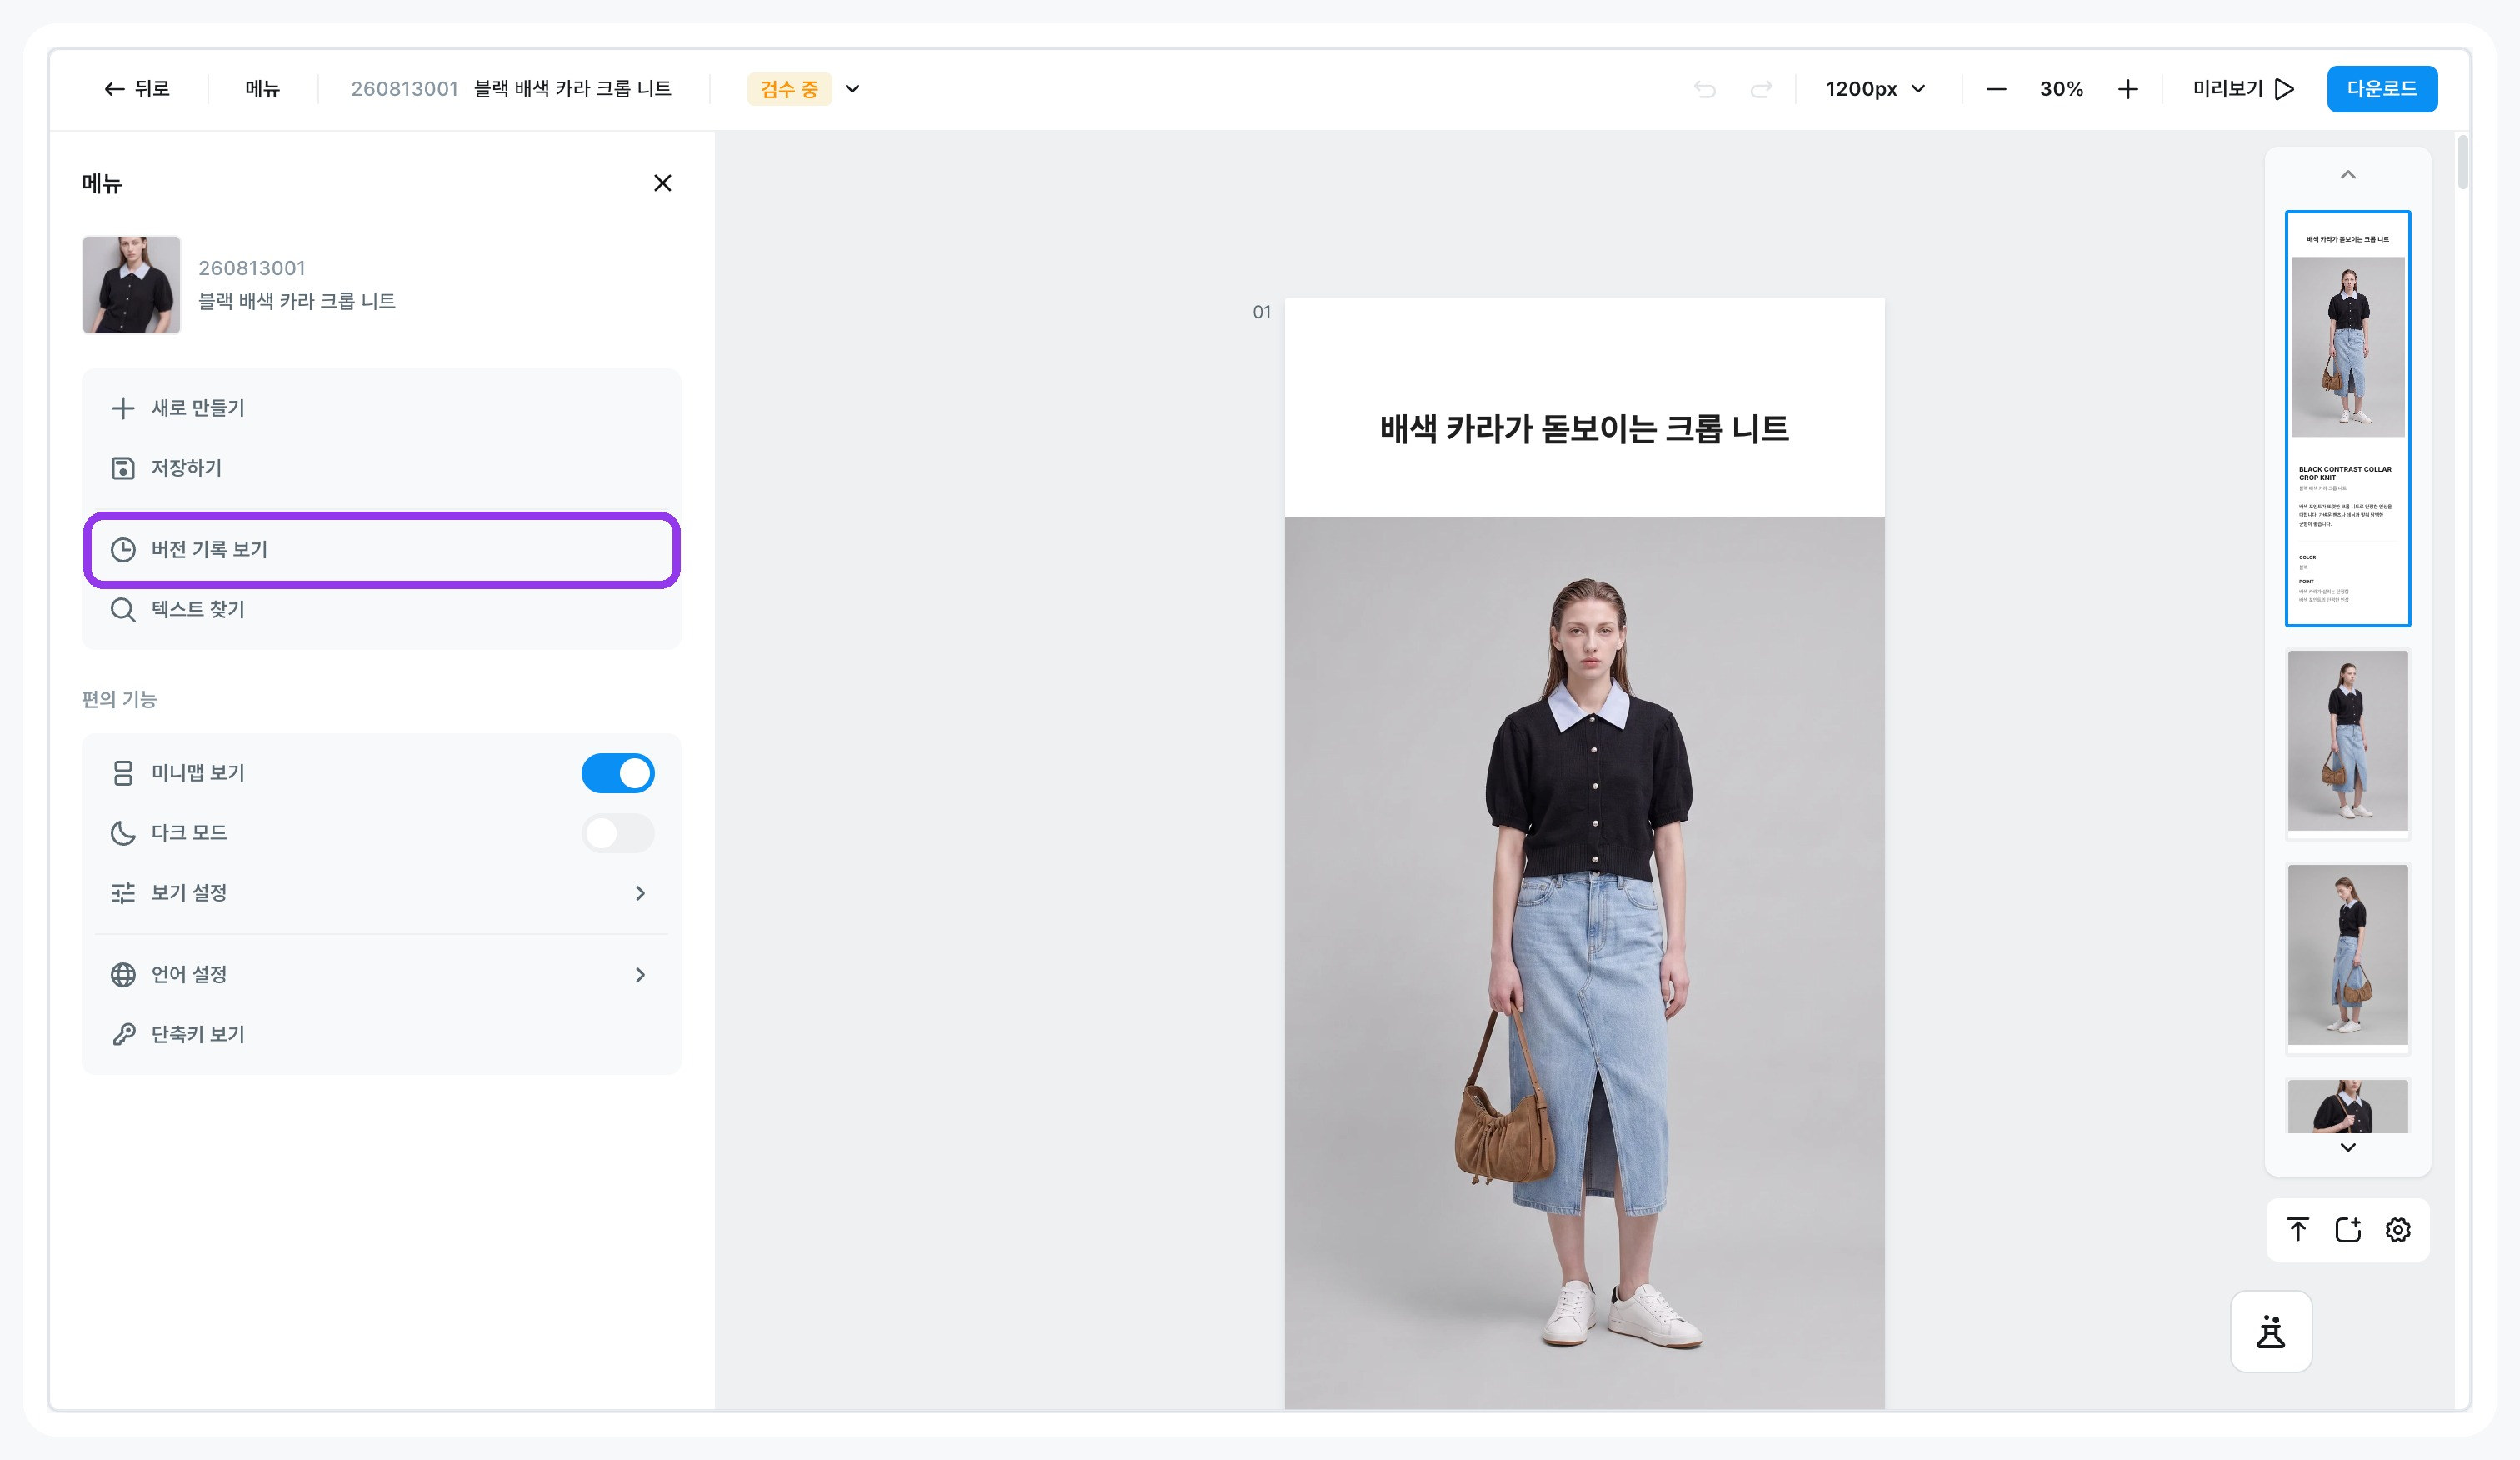Viewport: 2520px width, 1460px height.
Task: Click the floating assistant figure icon
Action: click(2271, 1332)
